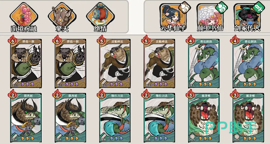
Task: Select the first 弹指一刹 card
Action: coord(26,63)
